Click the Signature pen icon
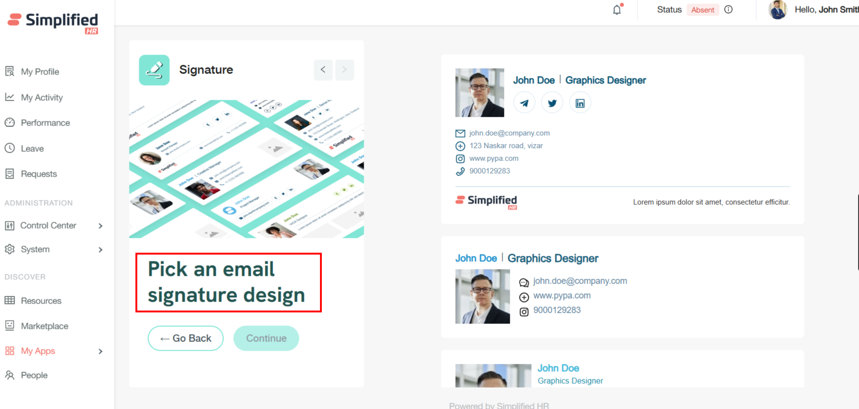The width and height of the screenshot is (859, 409). [x=154, y=70]
